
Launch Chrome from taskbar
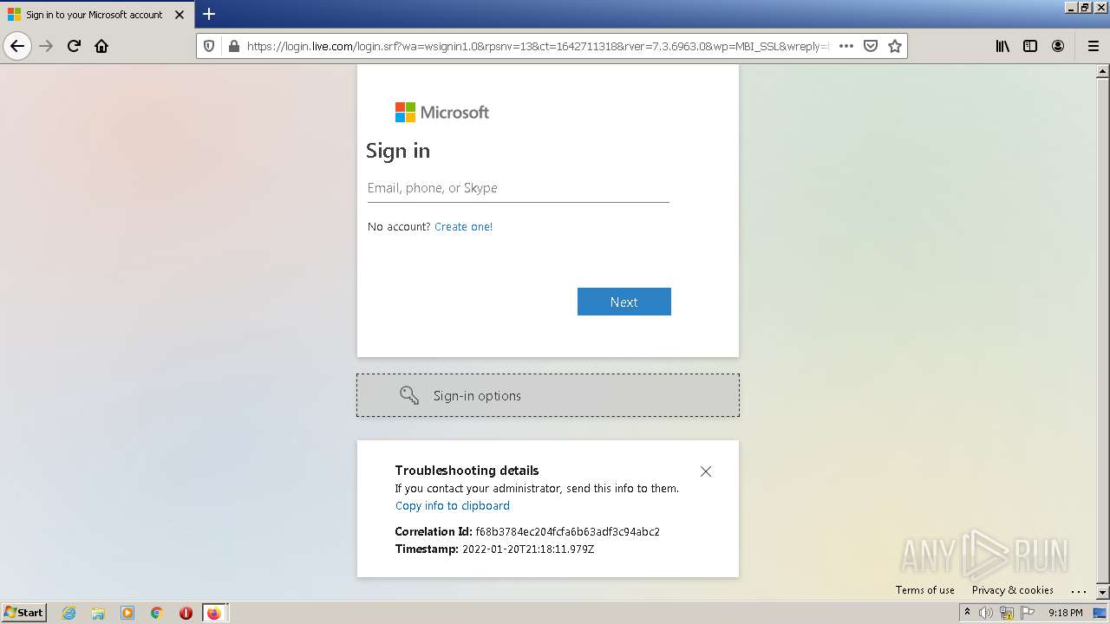click(x=156, y=613)
